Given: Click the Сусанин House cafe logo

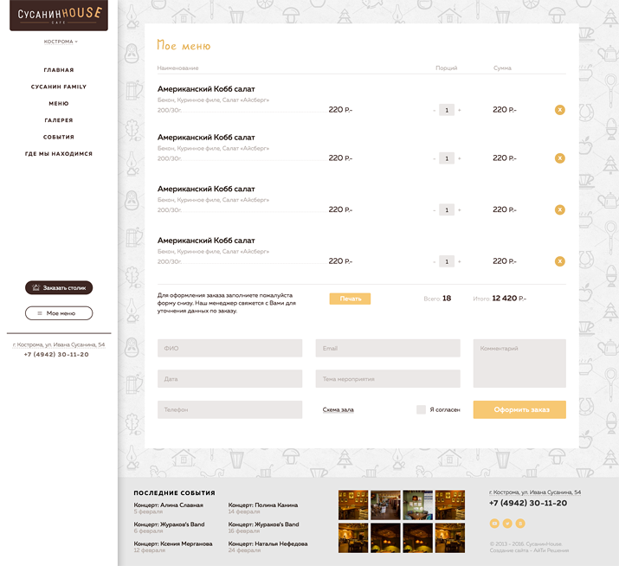Looking at the screenshot, I should coord(59,16).
